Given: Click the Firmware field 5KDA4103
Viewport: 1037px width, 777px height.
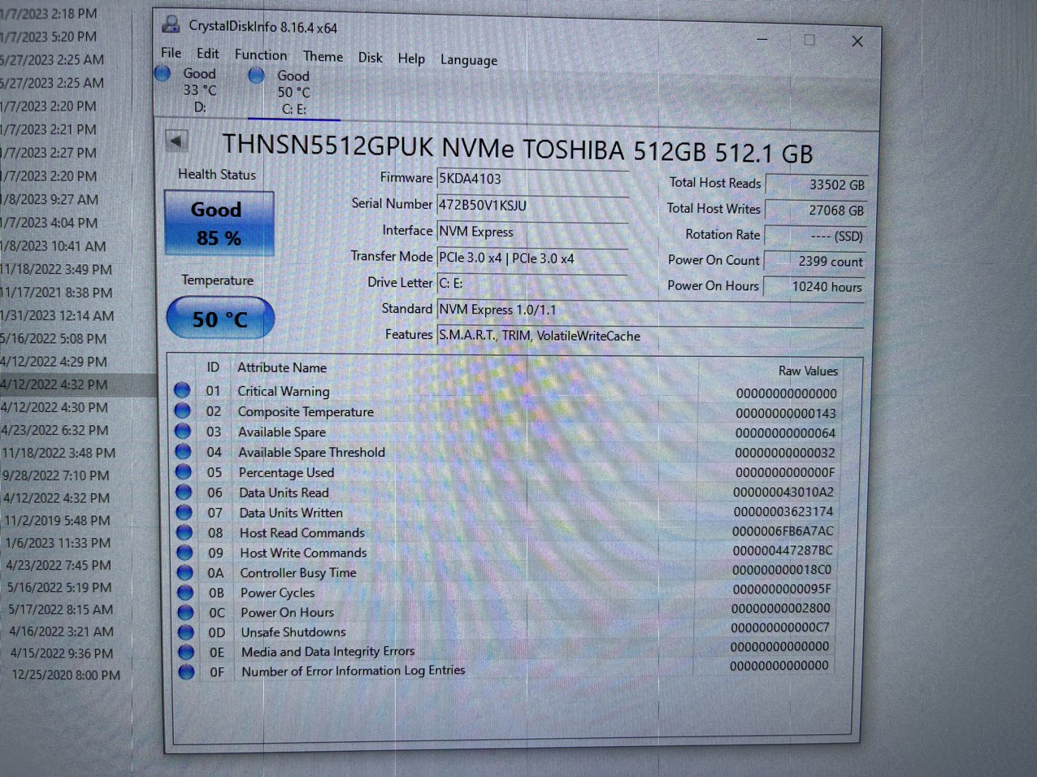Looking at the screenshot, I should [532, 180].
